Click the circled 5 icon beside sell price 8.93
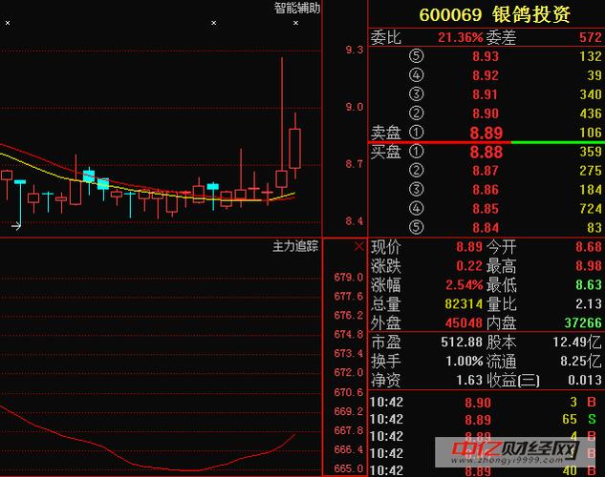Image resolution: width=605 pixels, height=477 pixels. 416,56
